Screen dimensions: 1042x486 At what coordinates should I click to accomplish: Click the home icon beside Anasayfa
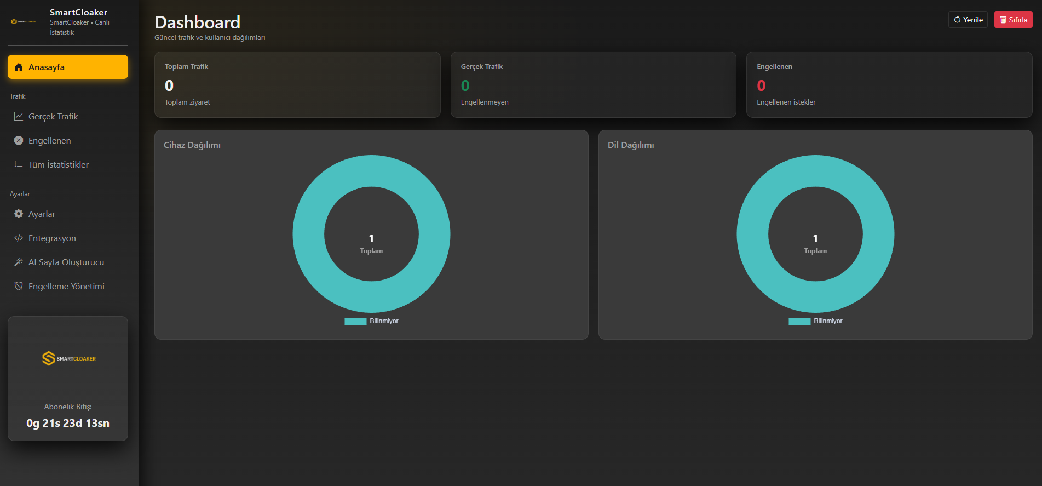[19, 67]
